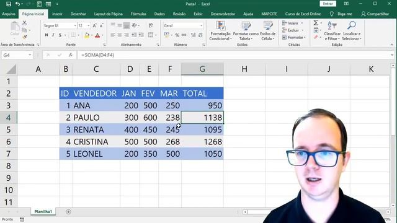The width and height of the screenshot is (397, 223).
Task: Click the Inserir cells button
Action: click(292, 23)
